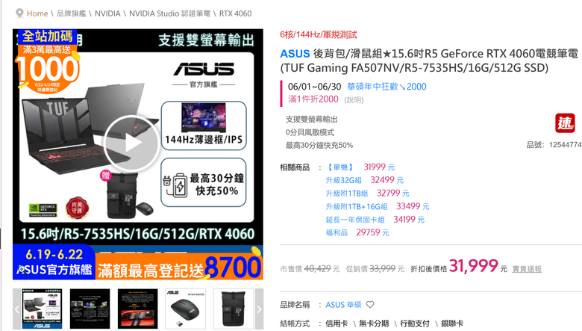Select the 福利品 related product
The height and width of the screenshot is (331, 582).
coord(337,232)
